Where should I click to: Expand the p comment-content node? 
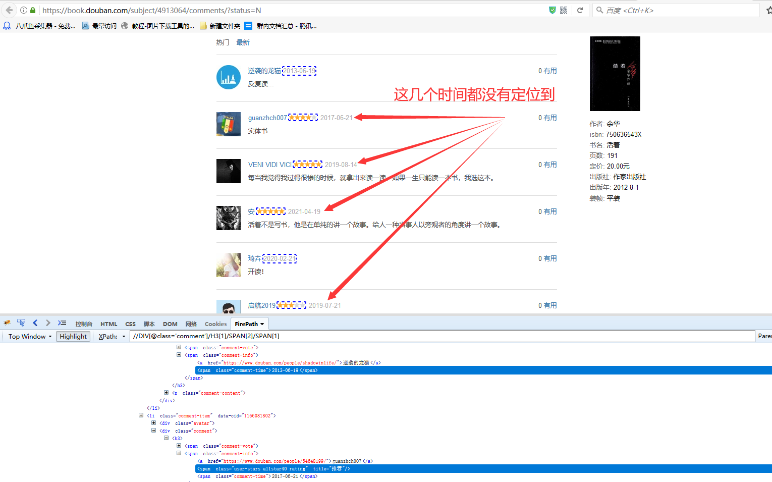coord(166,393)
